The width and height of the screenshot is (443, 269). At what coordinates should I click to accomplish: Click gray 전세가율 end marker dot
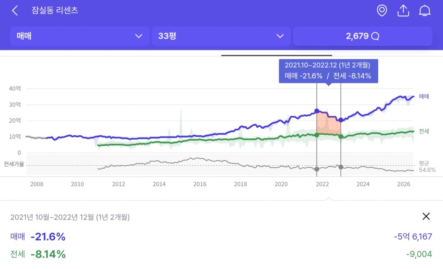pos(341,167)
